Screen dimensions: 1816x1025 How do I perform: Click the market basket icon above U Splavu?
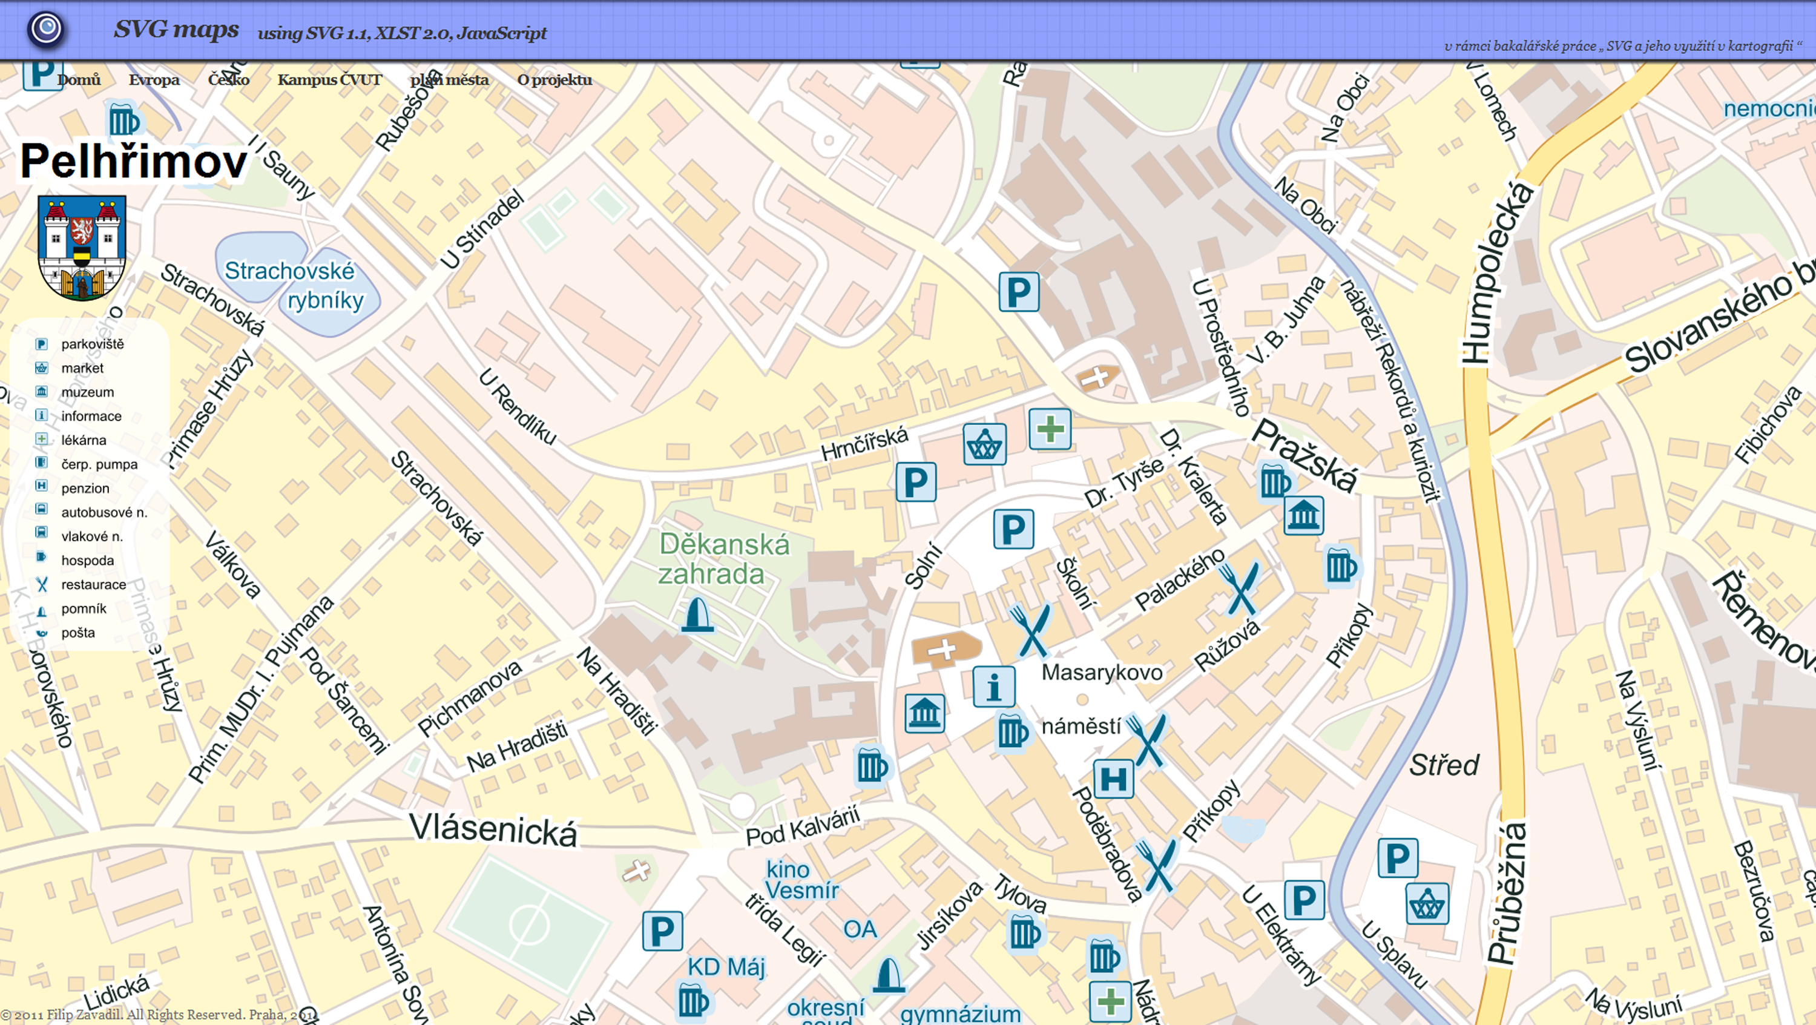[1427, 904]
